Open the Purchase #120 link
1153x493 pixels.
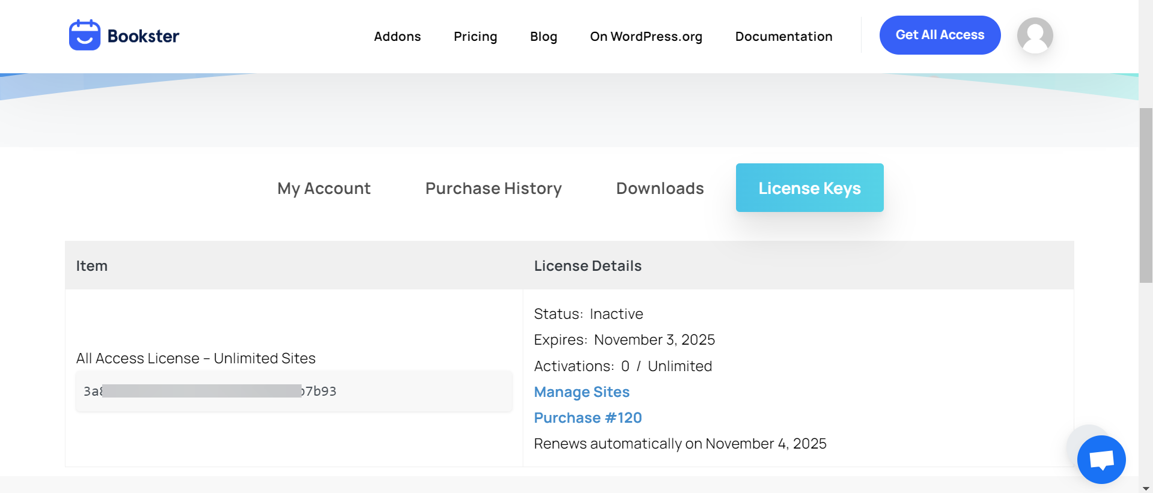click(588, 418)
